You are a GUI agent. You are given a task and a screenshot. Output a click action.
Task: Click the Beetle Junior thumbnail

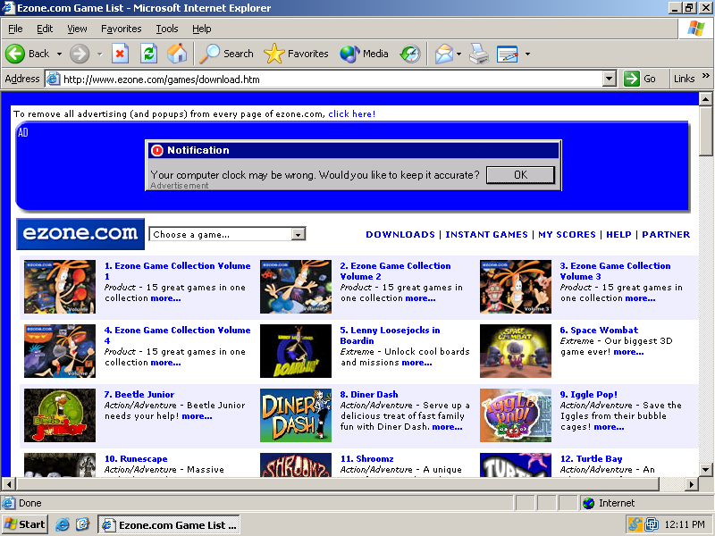(x=60, y=415)
